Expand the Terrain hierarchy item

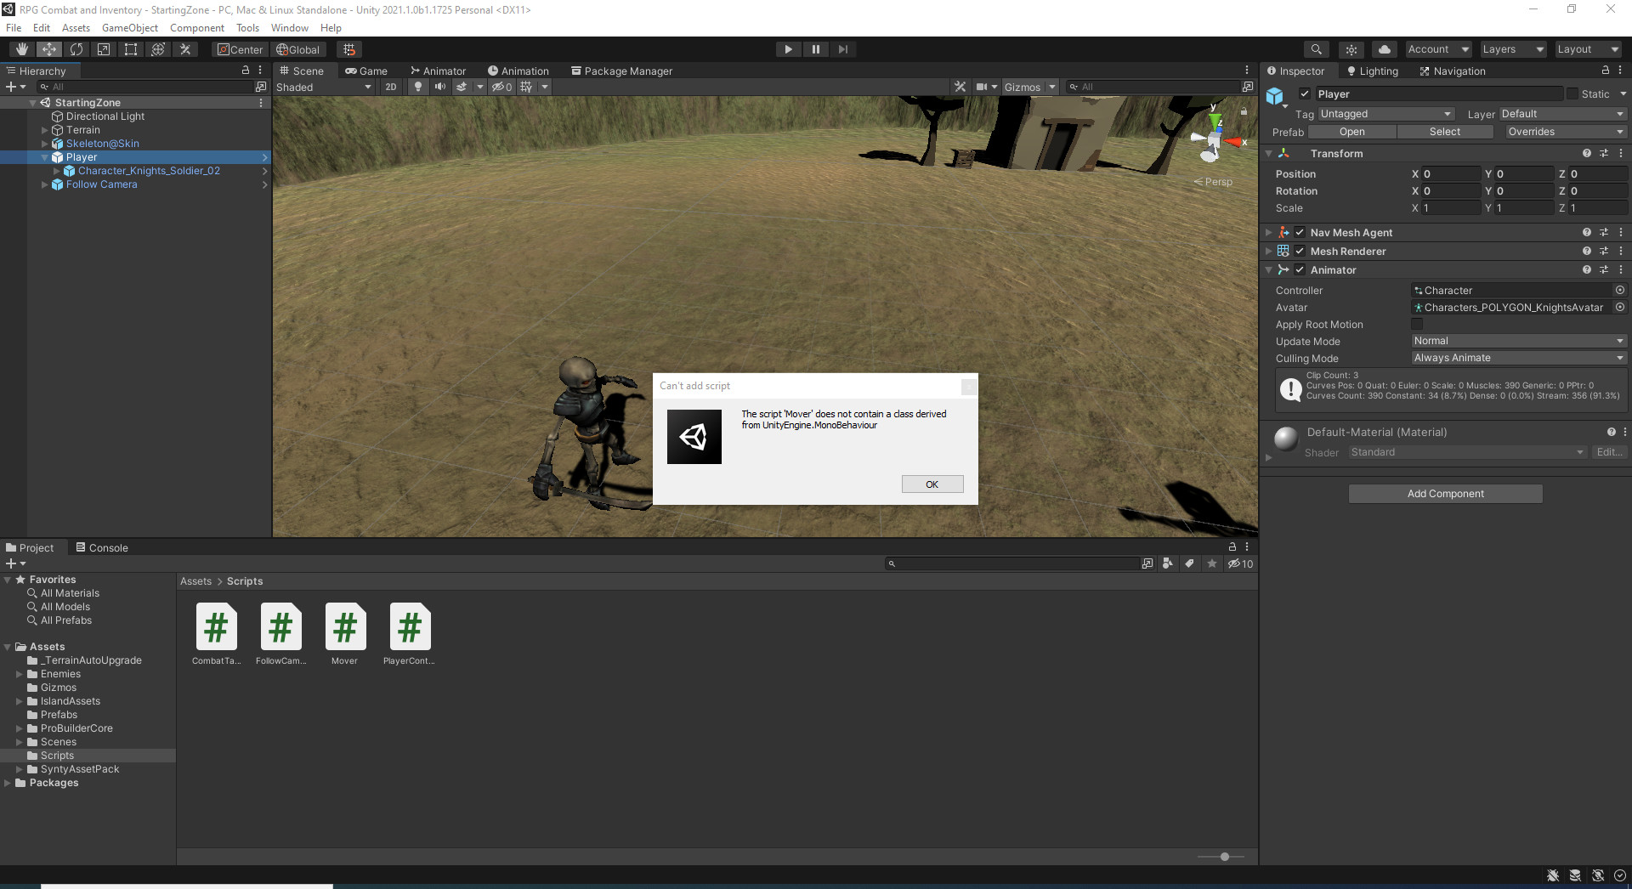(45, 130)
